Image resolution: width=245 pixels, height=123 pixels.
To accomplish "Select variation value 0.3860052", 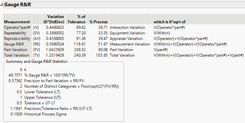I will tap(55, 33).
